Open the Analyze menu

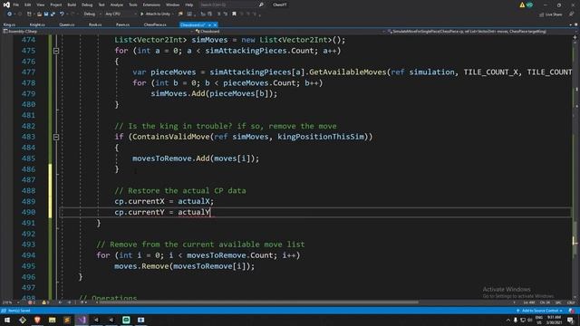pyautogui.click(x=117, y=5)
